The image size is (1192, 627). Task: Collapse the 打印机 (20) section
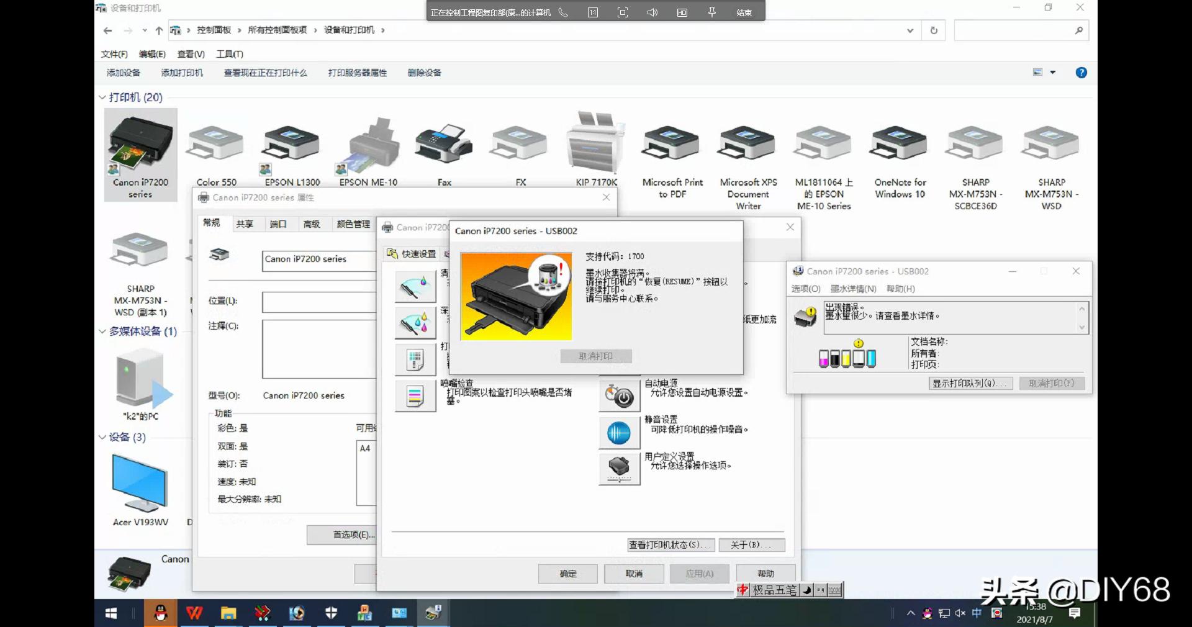(102, 97)
